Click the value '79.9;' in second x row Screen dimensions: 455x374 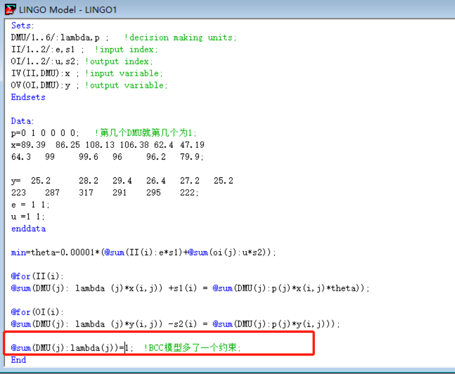click(192, 157)
